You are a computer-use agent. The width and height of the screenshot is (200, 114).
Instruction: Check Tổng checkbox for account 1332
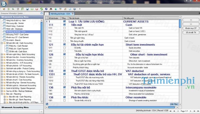point(64,84)
